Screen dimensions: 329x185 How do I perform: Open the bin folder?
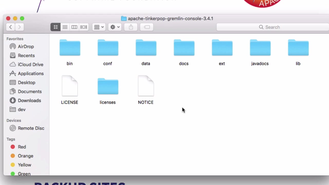[70, 48]
